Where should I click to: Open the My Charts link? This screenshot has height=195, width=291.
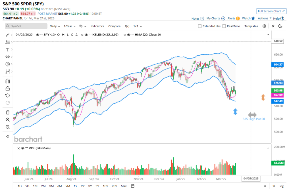click(x=215, y=18)
